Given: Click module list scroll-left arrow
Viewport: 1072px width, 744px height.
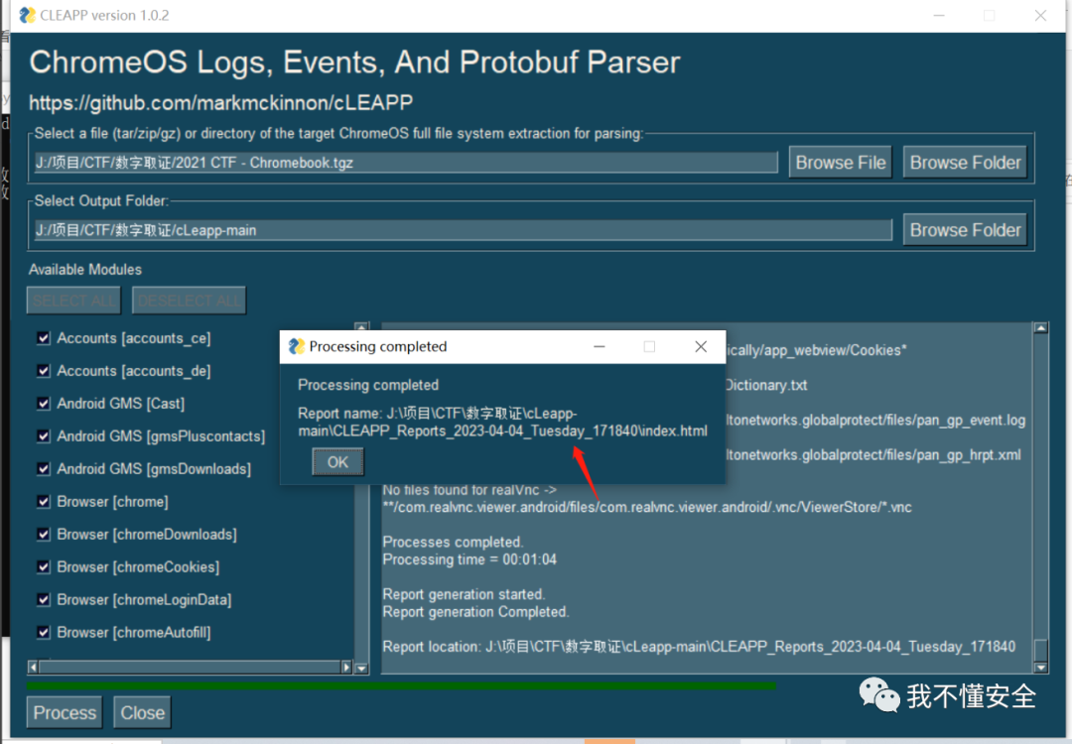Looking at the screenshot, I should coord(33,667).
